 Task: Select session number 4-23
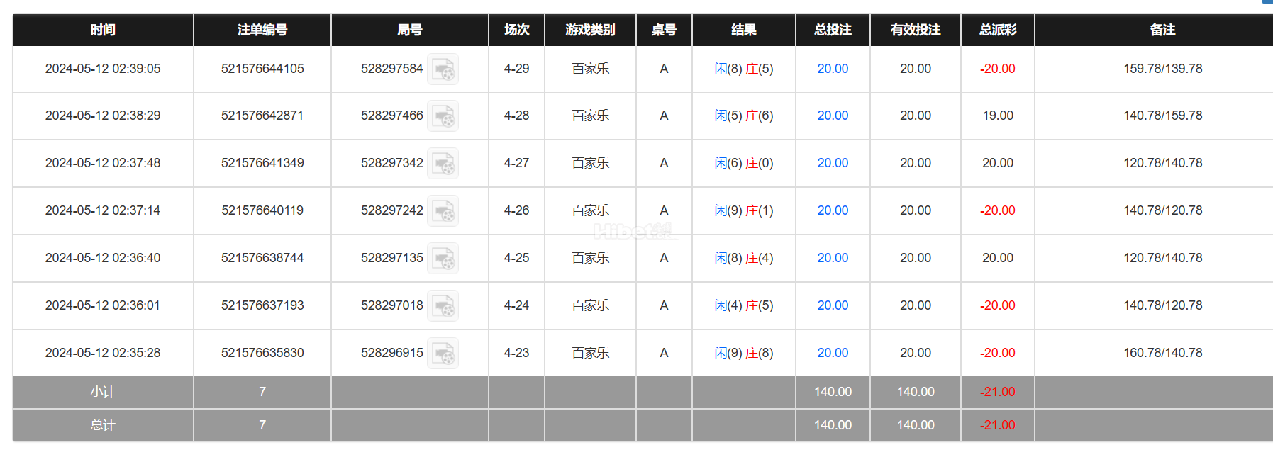(516, 353)
